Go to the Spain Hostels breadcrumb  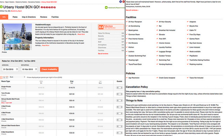(x=10, y=2)
